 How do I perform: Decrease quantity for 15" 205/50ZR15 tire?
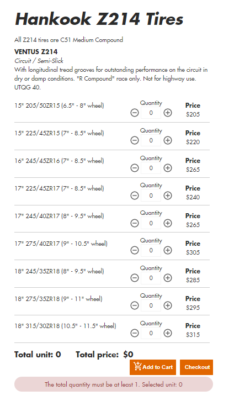pyautogui.click(x=135, y=113)
